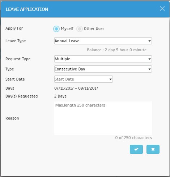Click the arrow on the Start Date field
The width and height of the screenshot is (170, 177).
(110, 79)
